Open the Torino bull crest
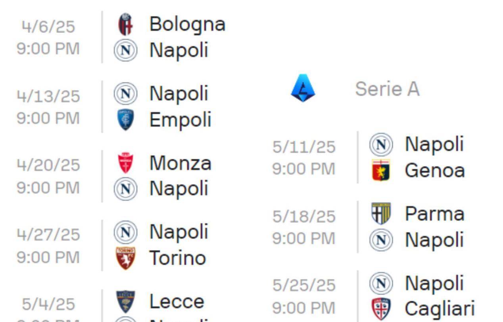The width and height of the screenshot is (503, 322). tap(125, 258)
